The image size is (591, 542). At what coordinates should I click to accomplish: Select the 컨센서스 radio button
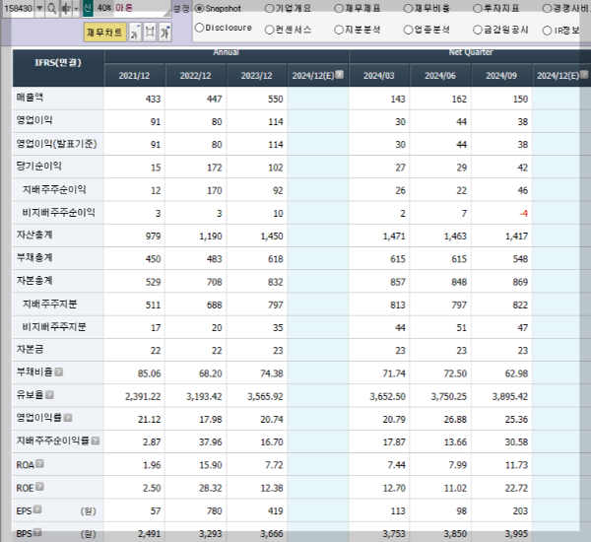269,30
